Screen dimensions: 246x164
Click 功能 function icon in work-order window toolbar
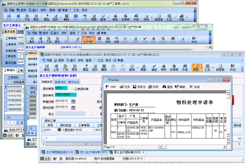pyautogui.click(x=182, y=18)
